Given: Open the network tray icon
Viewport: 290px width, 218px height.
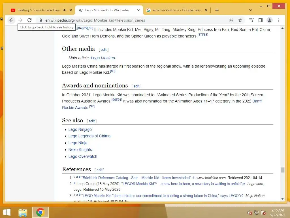Looking at the screenshot, I should tap(257, 213).
